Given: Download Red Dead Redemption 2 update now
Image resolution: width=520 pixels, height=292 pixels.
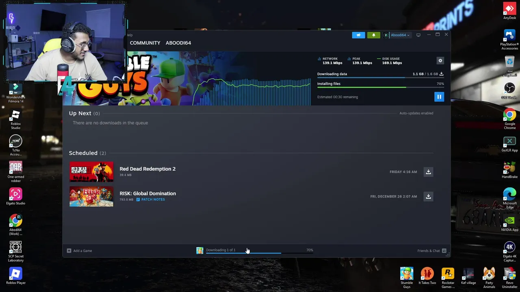Looking at the screenshot, I should [x=428, y=172].
